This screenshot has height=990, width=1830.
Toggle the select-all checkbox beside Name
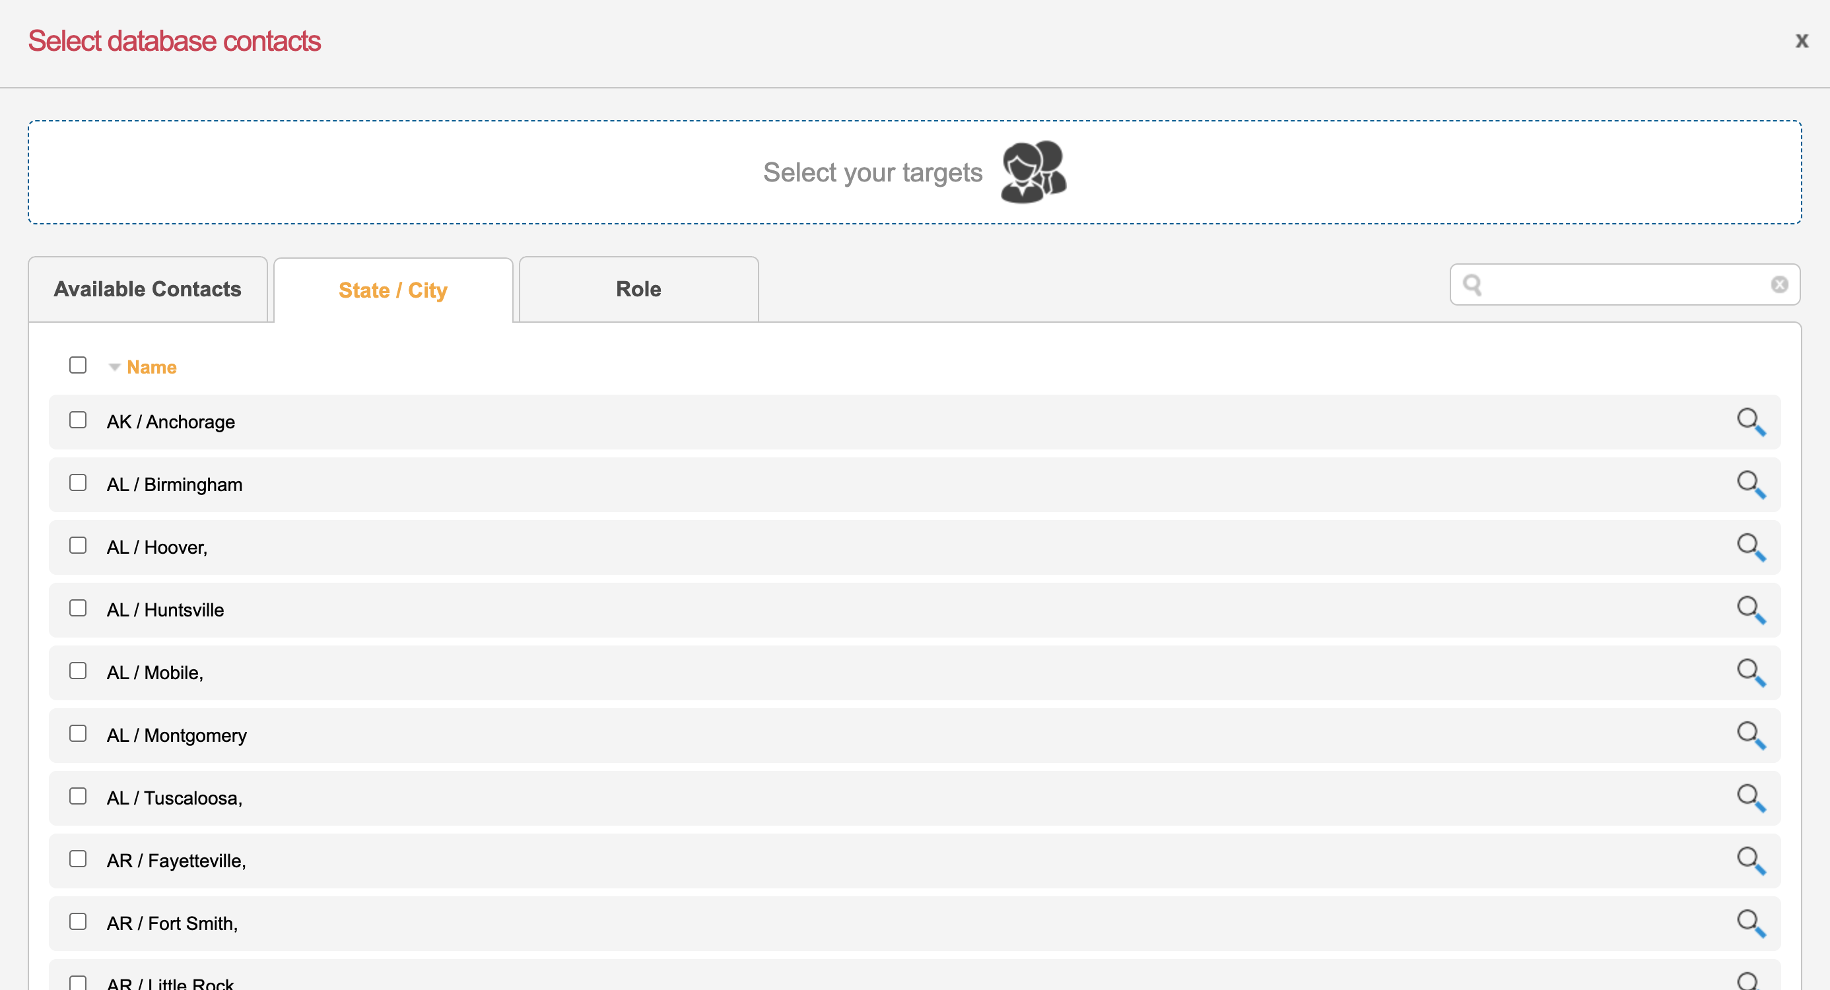click(78, 365)
